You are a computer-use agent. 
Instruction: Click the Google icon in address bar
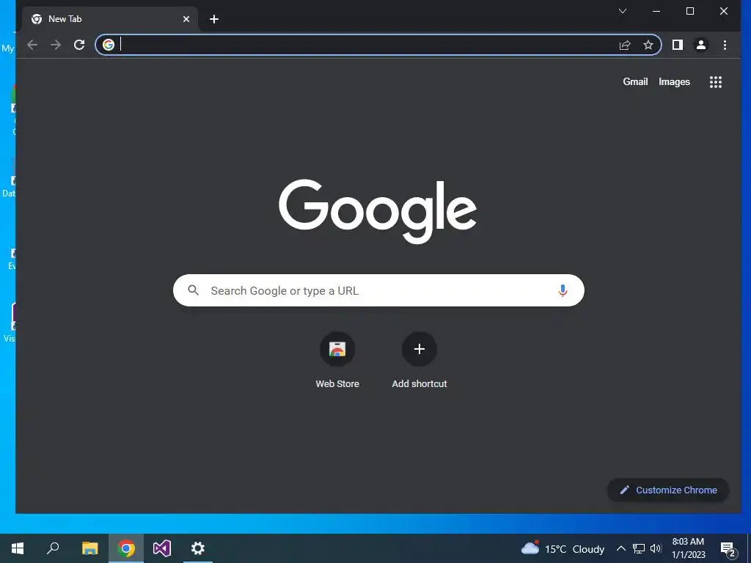[x=109, y=45]
